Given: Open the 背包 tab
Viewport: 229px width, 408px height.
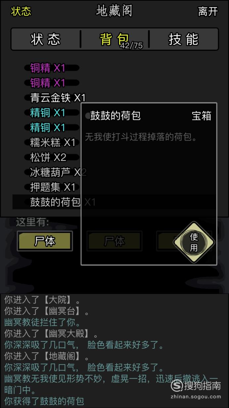Looking at the screenshot, I should point(114,39).
